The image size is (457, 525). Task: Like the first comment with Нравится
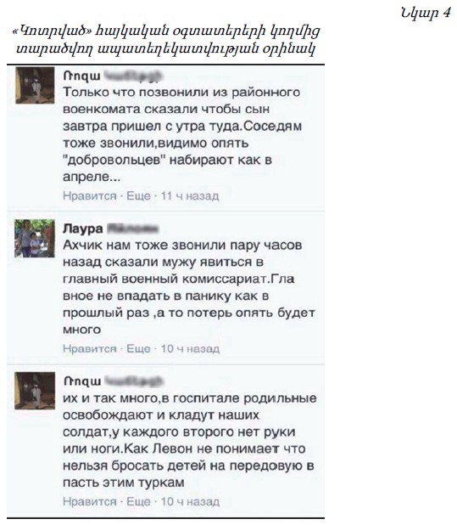(90, 196)
